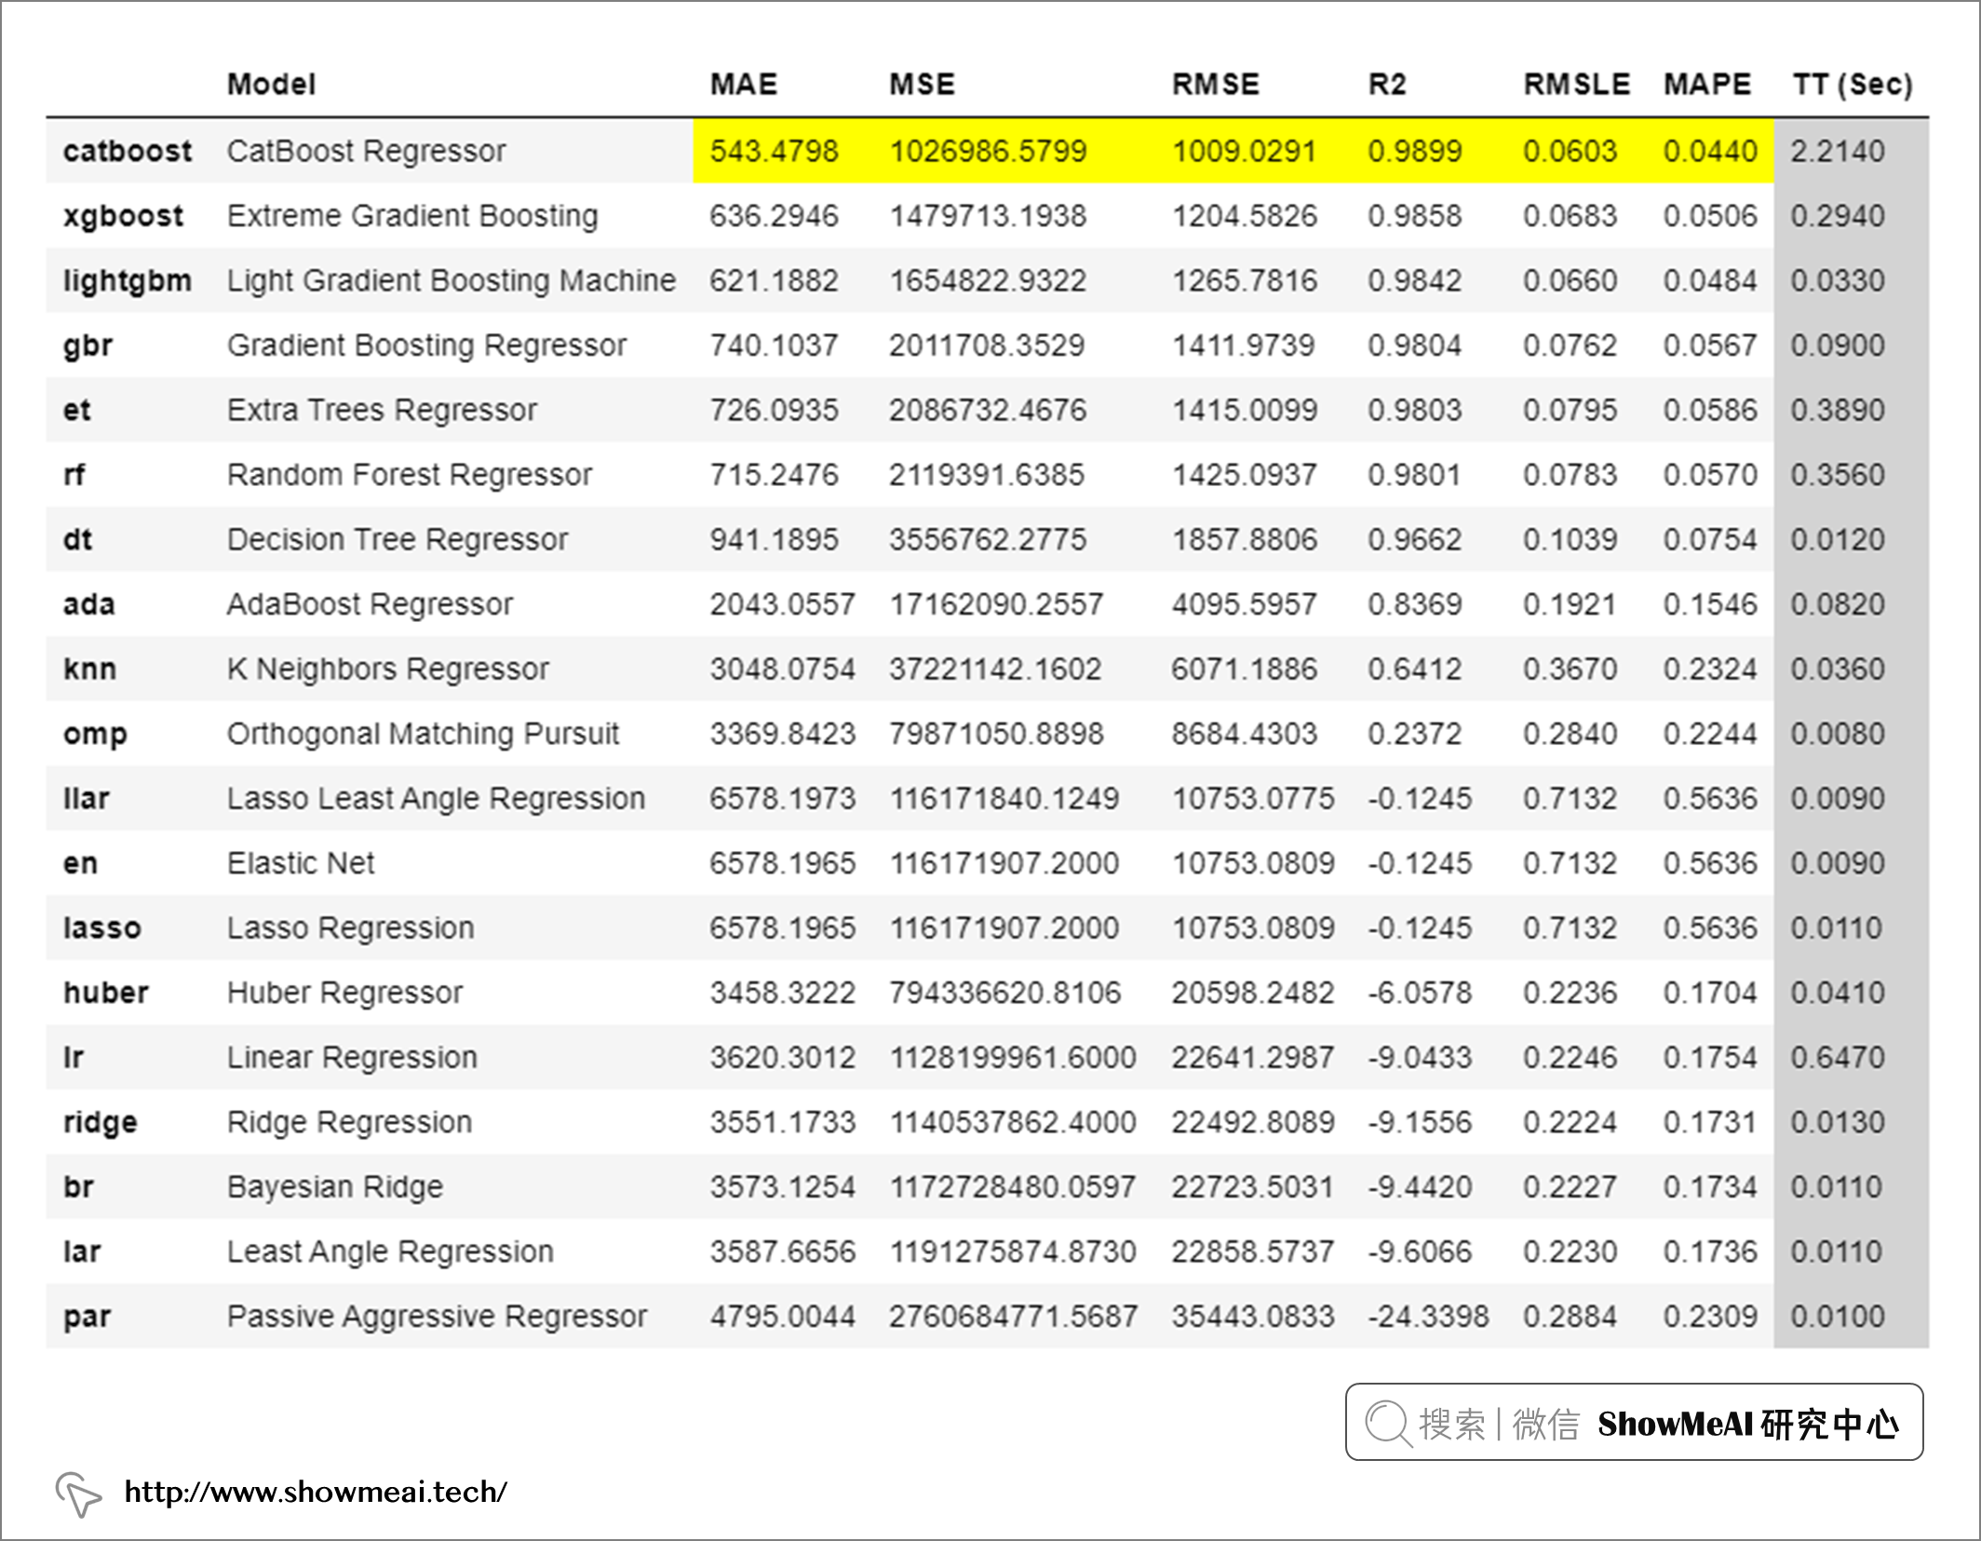Click highlighted MSE value 1026986.5799

pyautogui.click(x=988, y=151)
